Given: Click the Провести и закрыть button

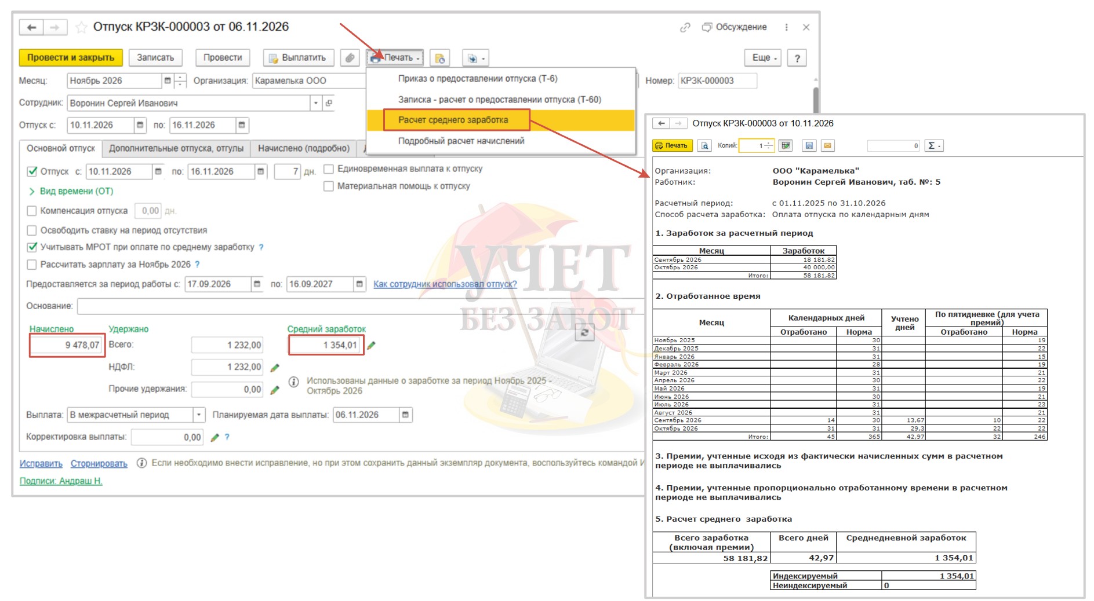Looking at the screenshot, I should tap(71, 58).
